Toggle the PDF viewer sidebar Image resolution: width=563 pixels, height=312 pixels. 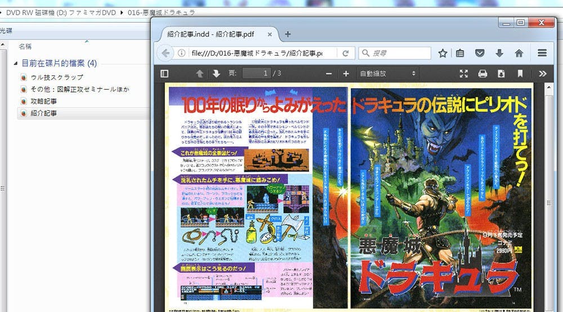[x=164, y=74]
